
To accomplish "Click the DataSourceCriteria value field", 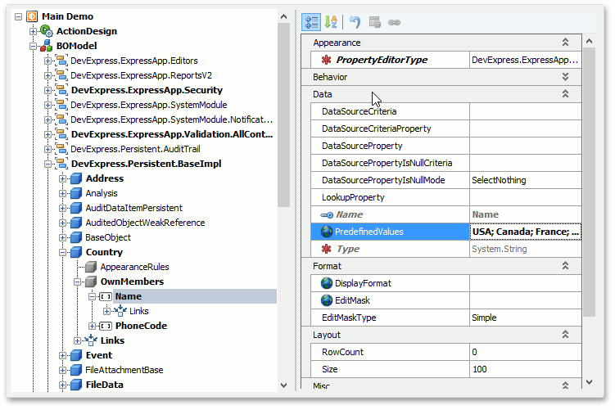I will [525, 111].
